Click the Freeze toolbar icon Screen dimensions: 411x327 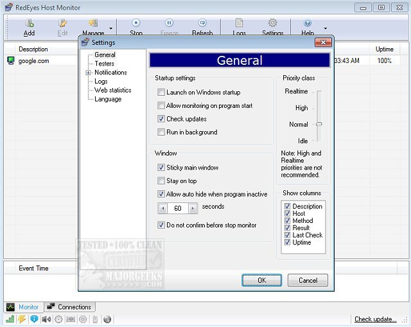tap(169, 23)
